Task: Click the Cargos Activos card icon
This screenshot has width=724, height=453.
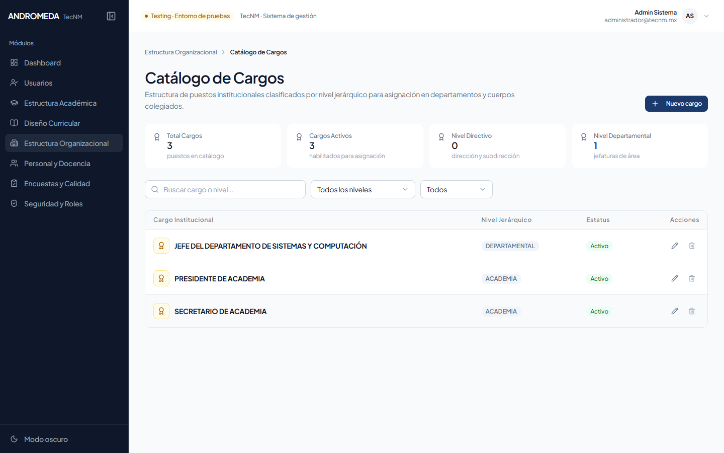Action: [299, 137]
